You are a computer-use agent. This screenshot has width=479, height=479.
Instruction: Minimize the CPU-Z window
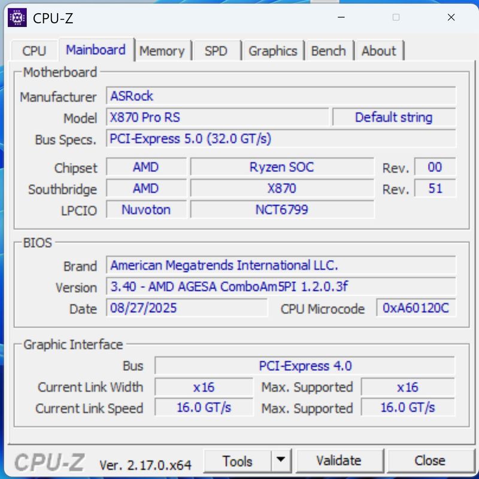[341, 17]
